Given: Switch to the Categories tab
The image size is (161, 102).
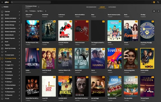Looking at the screenshot, I should [x=112, y=7].
